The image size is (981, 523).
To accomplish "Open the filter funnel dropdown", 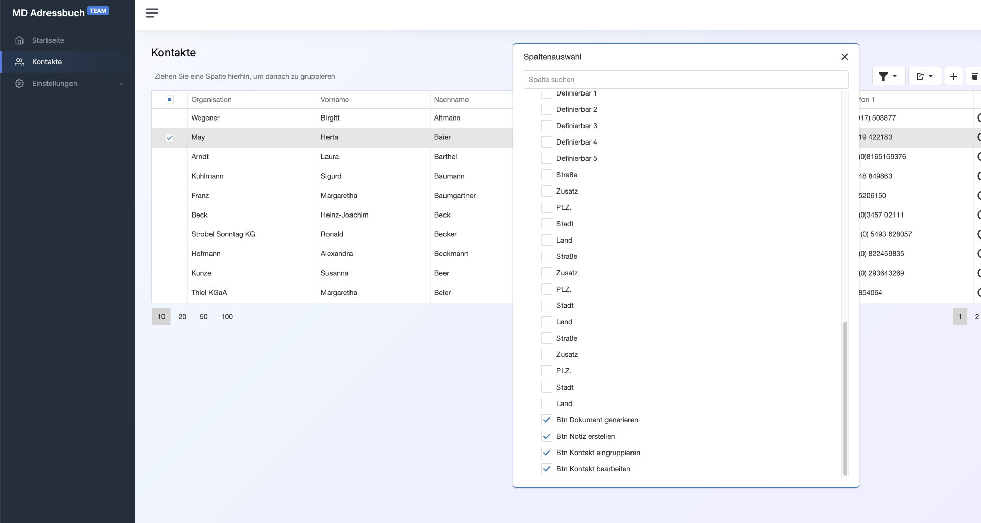I will click(x=888, y=76).
